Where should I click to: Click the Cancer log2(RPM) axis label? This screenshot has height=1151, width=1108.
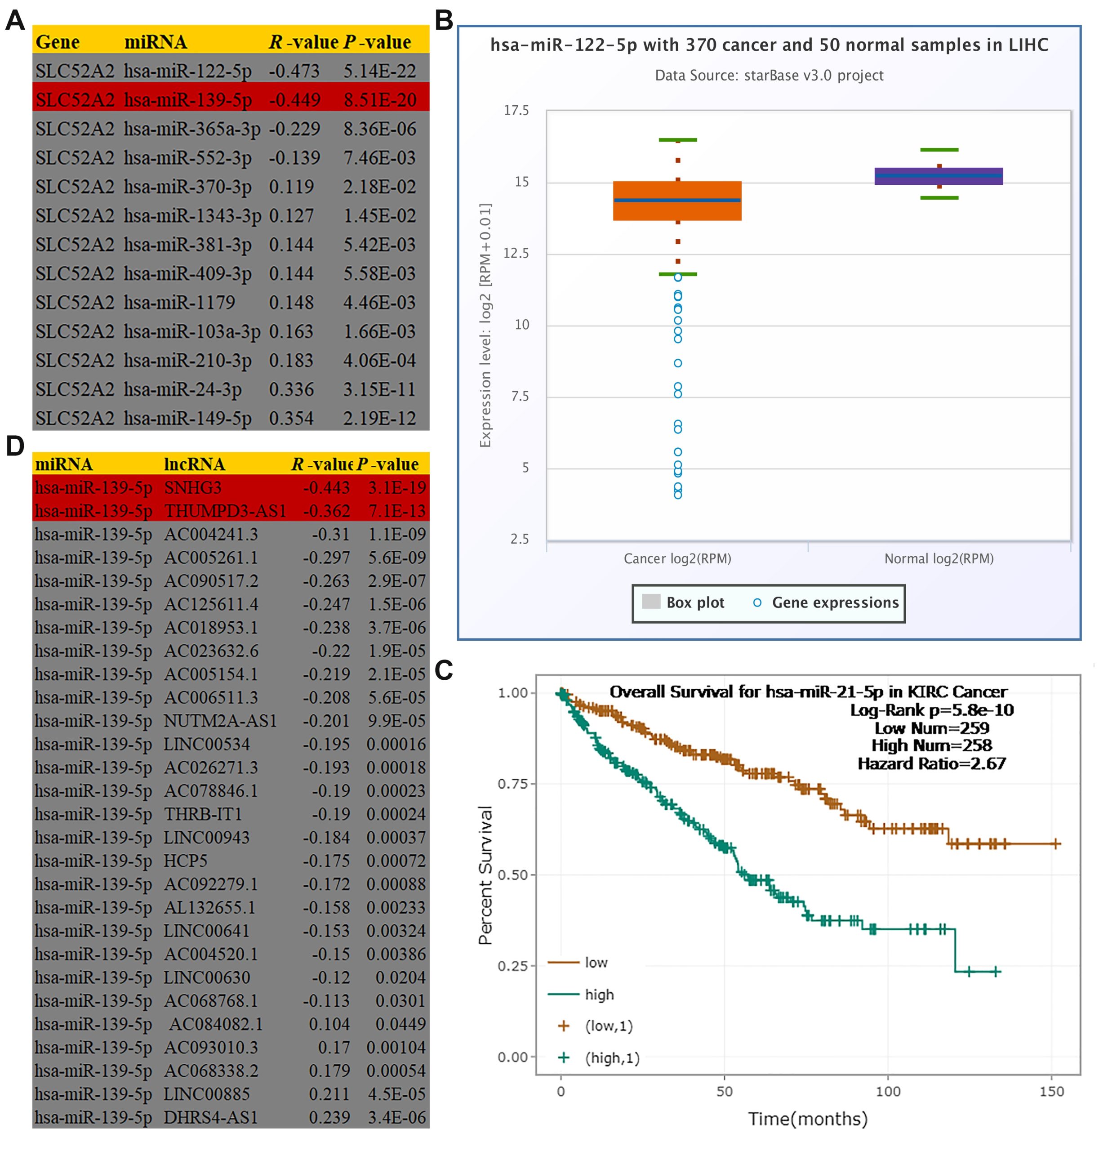pos(677,558)
